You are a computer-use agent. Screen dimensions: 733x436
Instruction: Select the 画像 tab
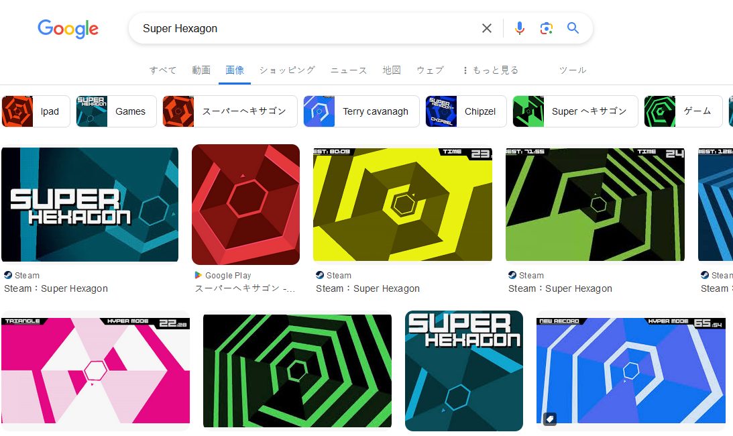click(235, 70)
